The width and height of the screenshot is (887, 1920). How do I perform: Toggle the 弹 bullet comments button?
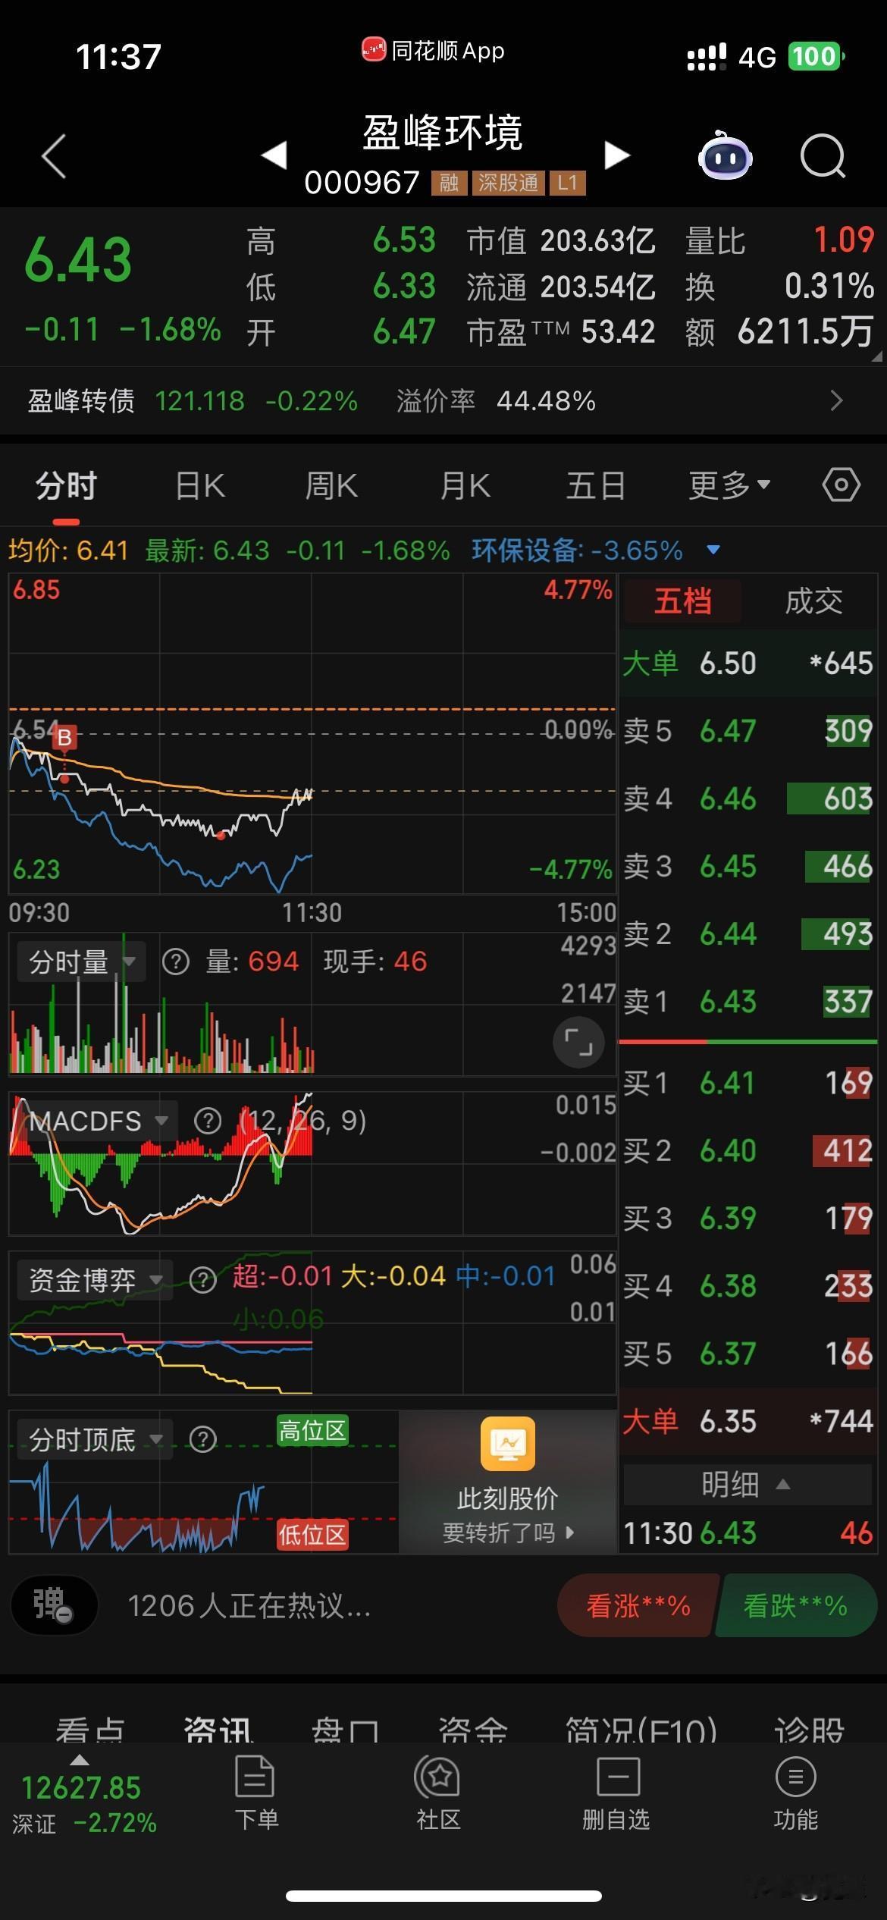coord(54,1605)
